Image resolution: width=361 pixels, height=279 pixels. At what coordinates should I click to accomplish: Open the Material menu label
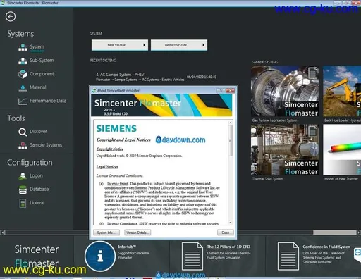click(x=38, y=87)
